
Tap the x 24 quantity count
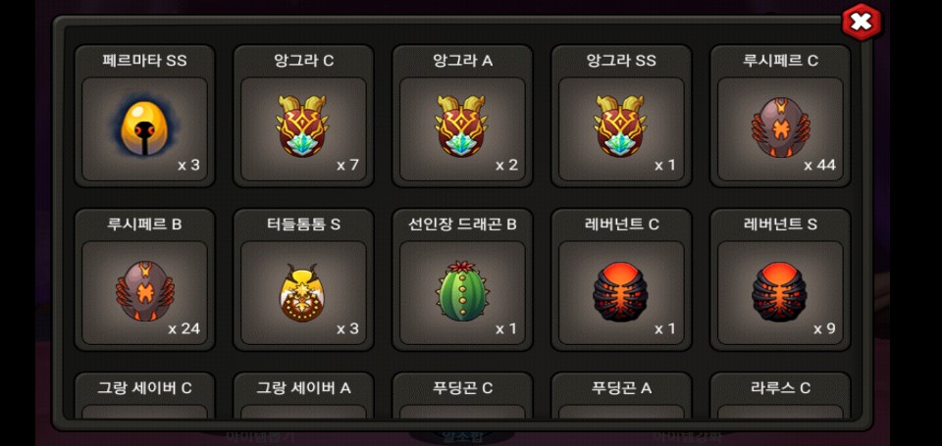(183, 329)
